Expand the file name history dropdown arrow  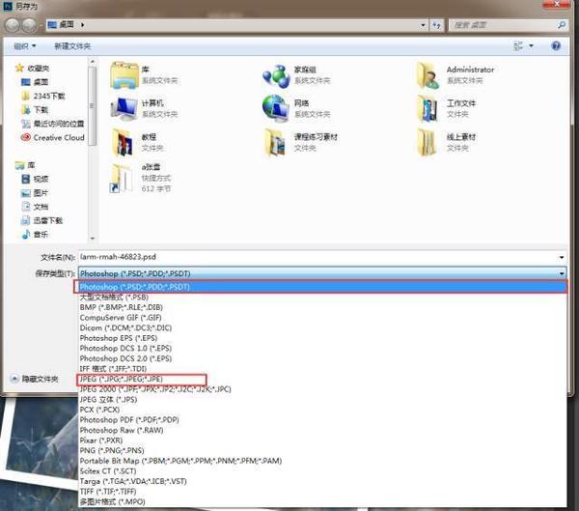(x=562, y=257)
